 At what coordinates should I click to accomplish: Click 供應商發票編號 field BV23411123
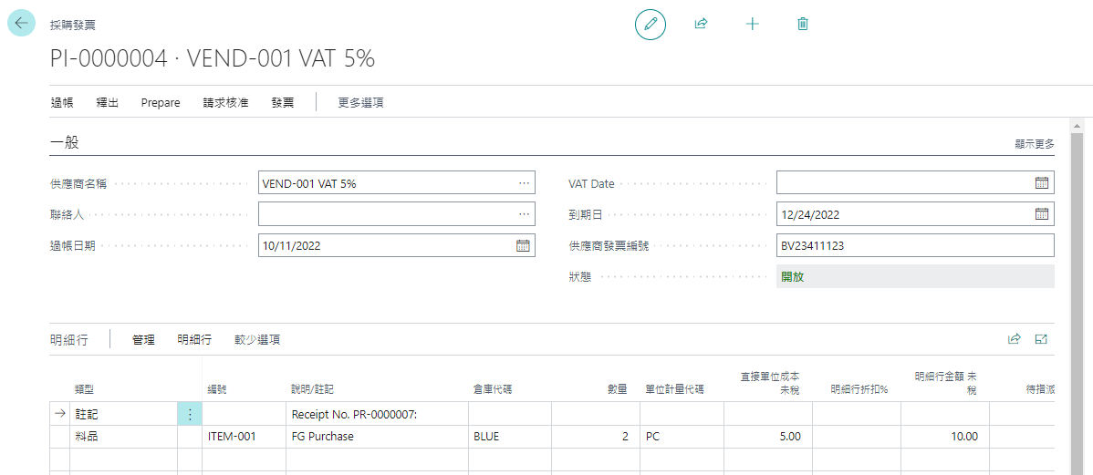click(915, 245)
